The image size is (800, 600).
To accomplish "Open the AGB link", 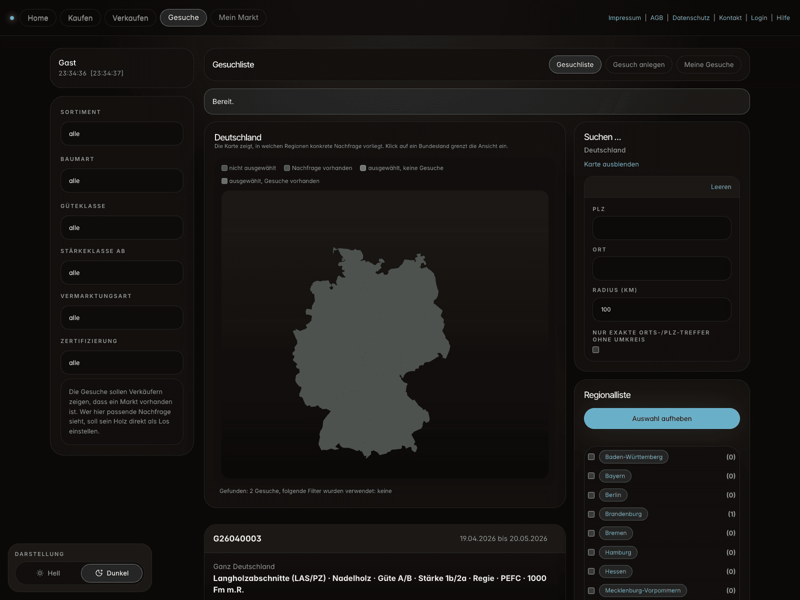I will [x=656, y=18].
